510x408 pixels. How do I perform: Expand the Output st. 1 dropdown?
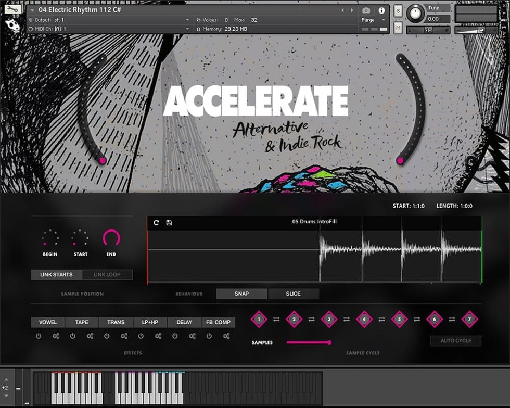point(187,20)
